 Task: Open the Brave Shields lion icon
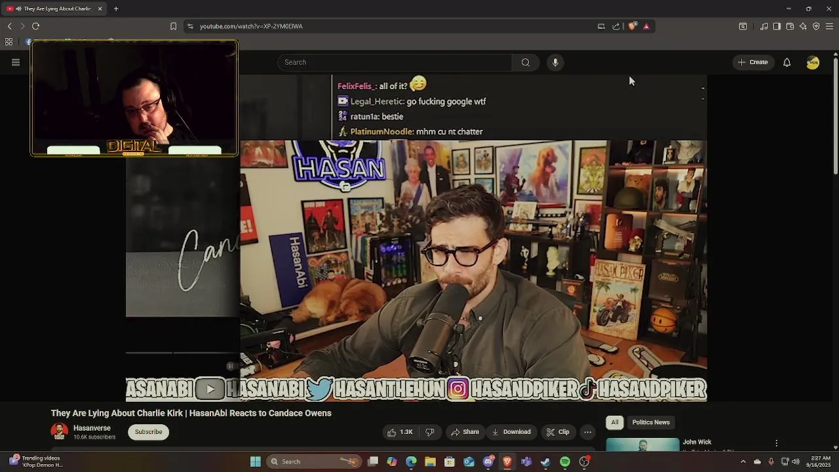pyautogui.click(x=632, y=26)
